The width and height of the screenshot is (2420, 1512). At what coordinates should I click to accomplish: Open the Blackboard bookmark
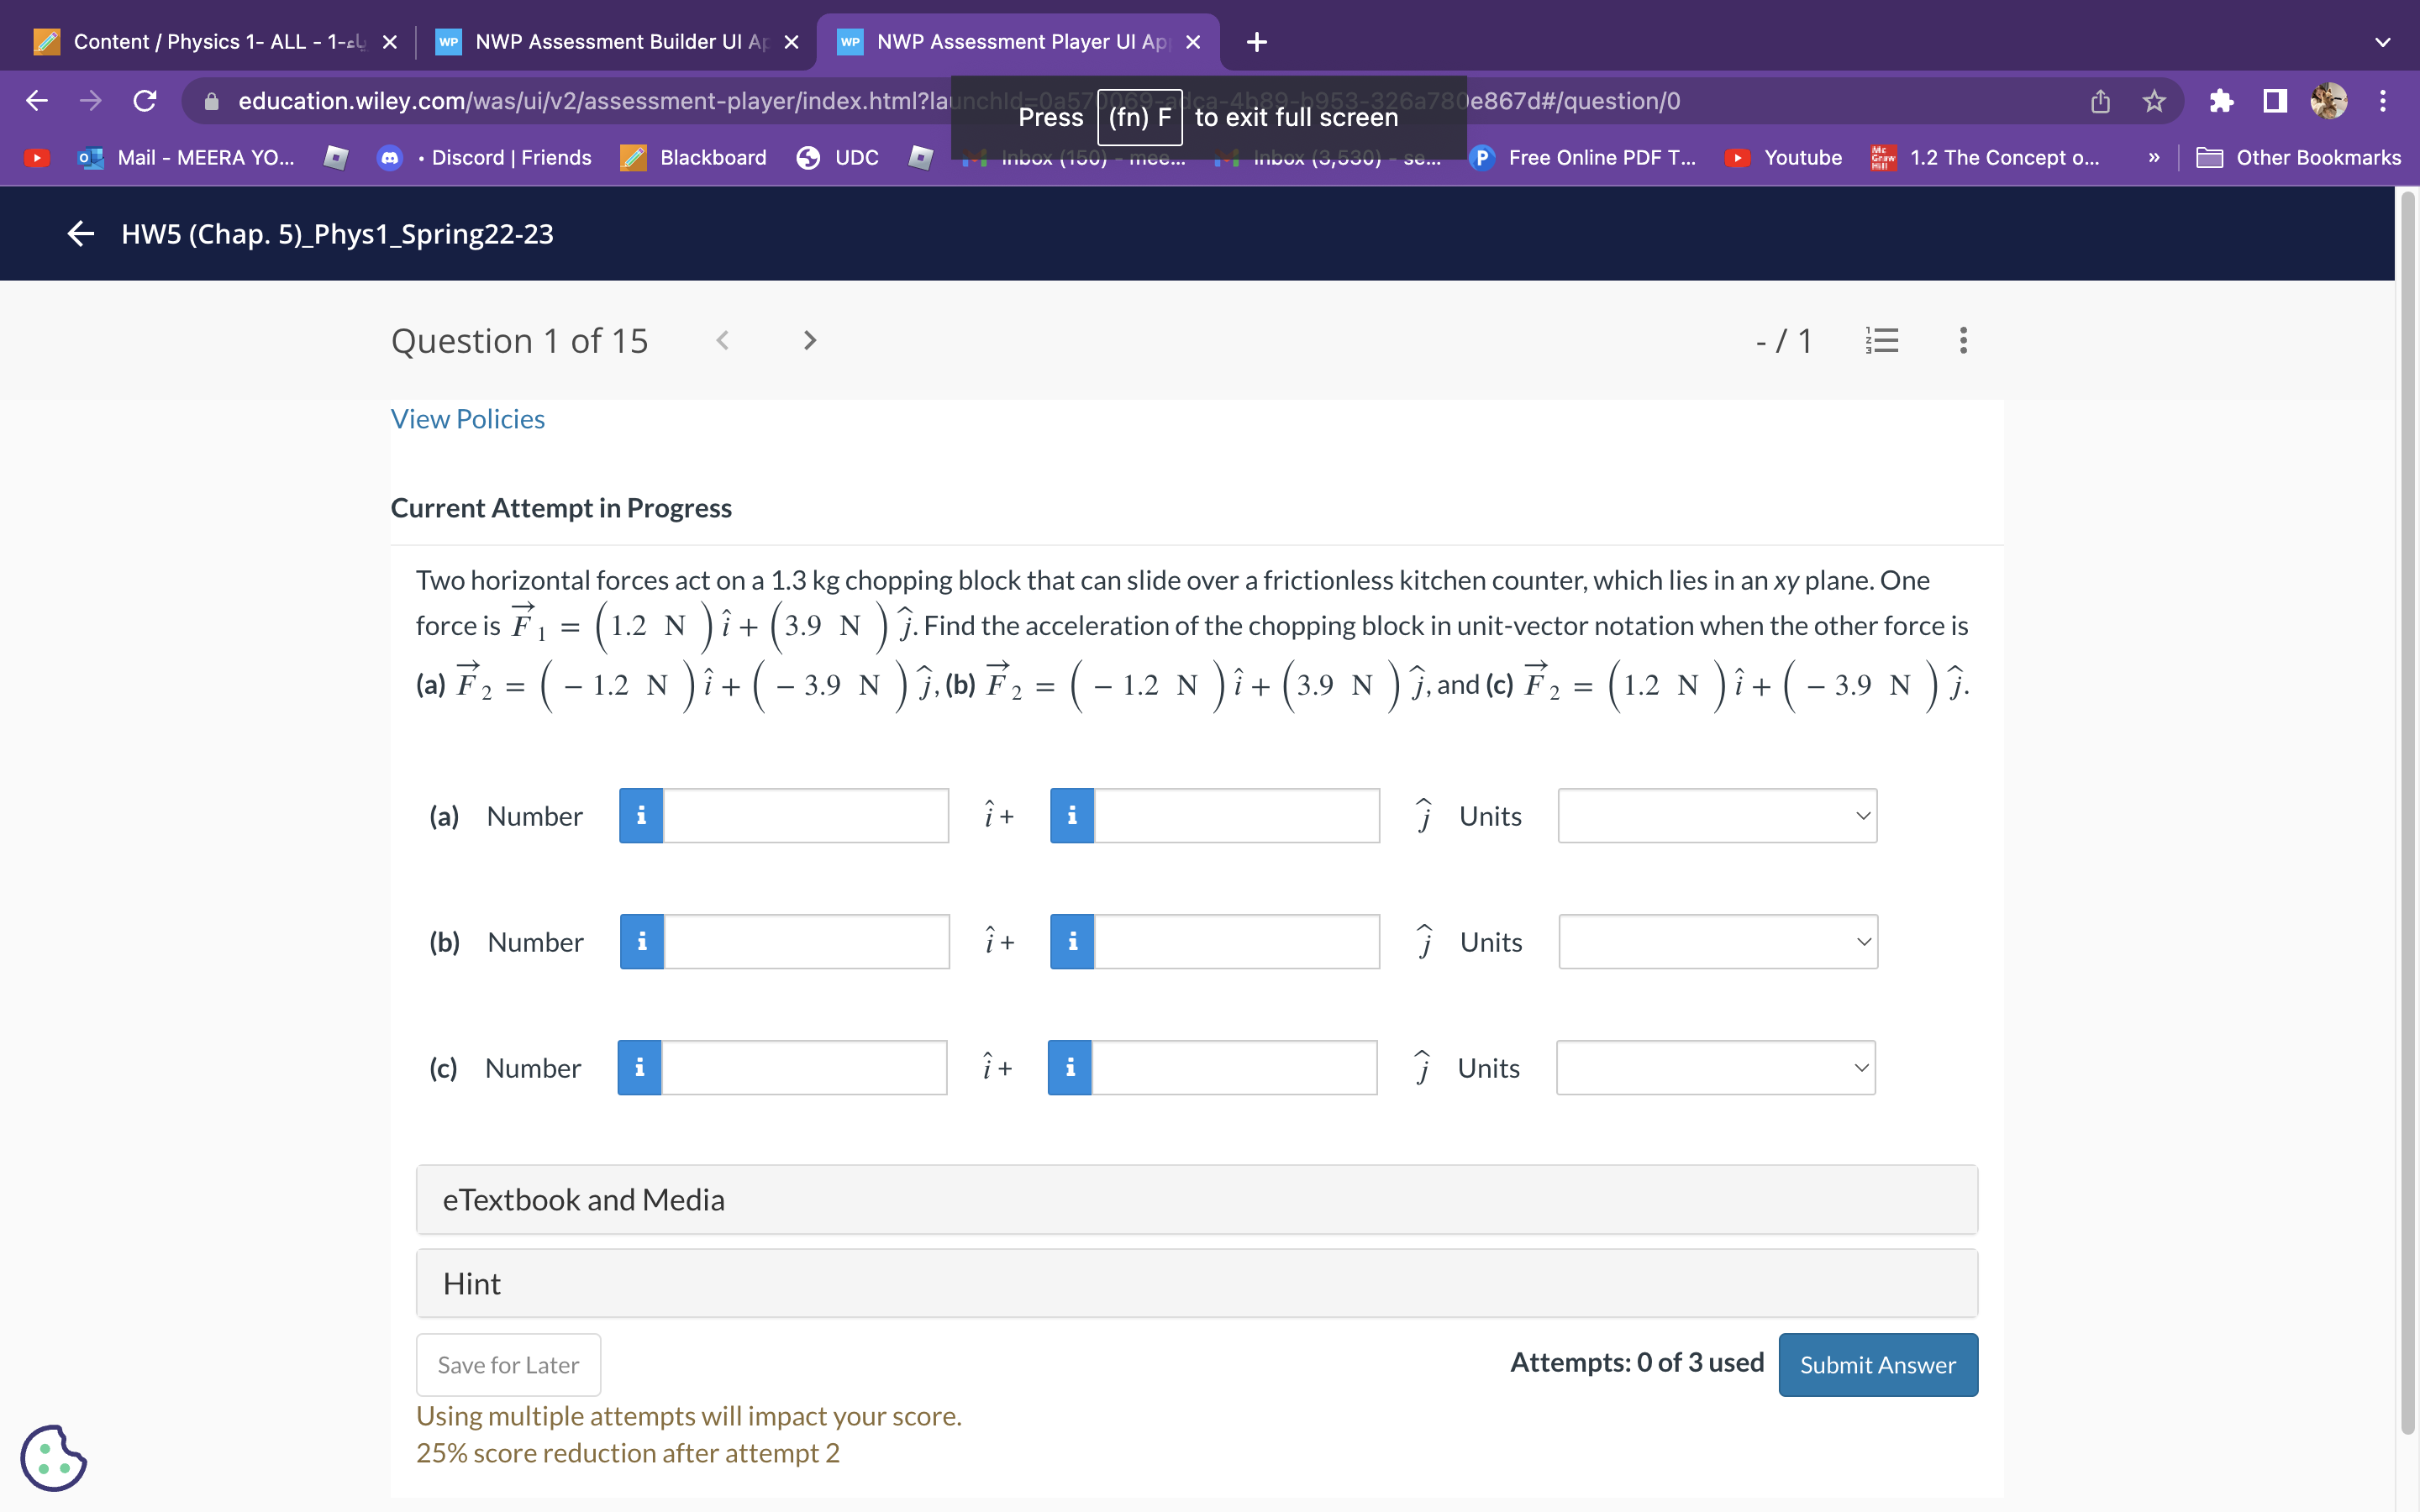[712, 157]
